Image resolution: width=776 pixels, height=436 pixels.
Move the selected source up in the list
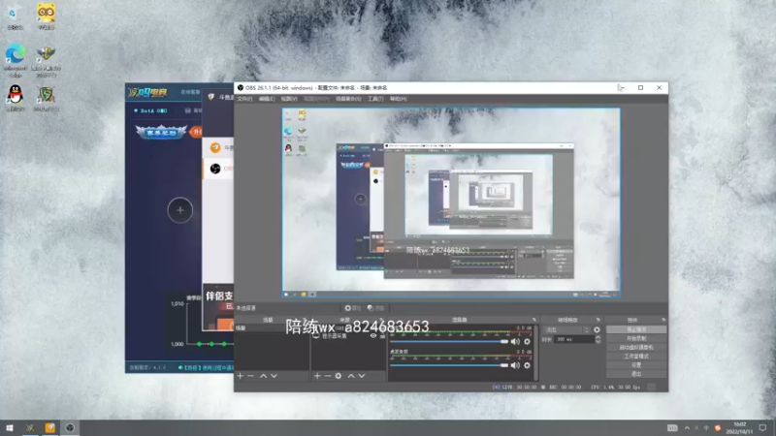click(x=351, y=376)
